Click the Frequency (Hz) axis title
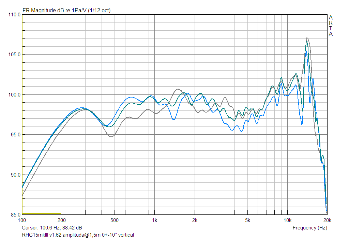 coord(310,228)
